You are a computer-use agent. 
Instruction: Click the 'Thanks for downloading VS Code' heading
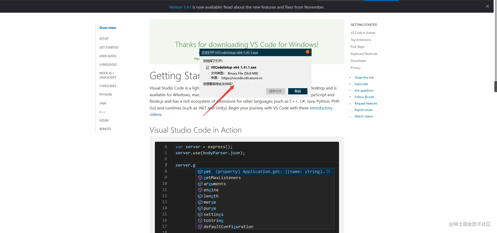click(247, 44)
